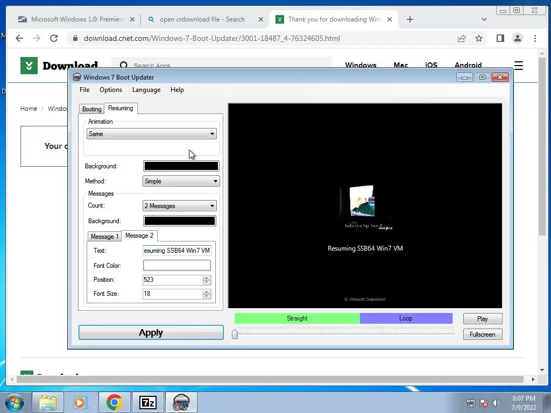Expand the Animation dropdown showing Same
Screen dimensions: 551x413
151,134
